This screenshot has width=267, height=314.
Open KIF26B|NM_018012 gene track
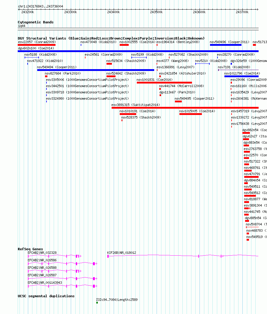coord(183,256)
